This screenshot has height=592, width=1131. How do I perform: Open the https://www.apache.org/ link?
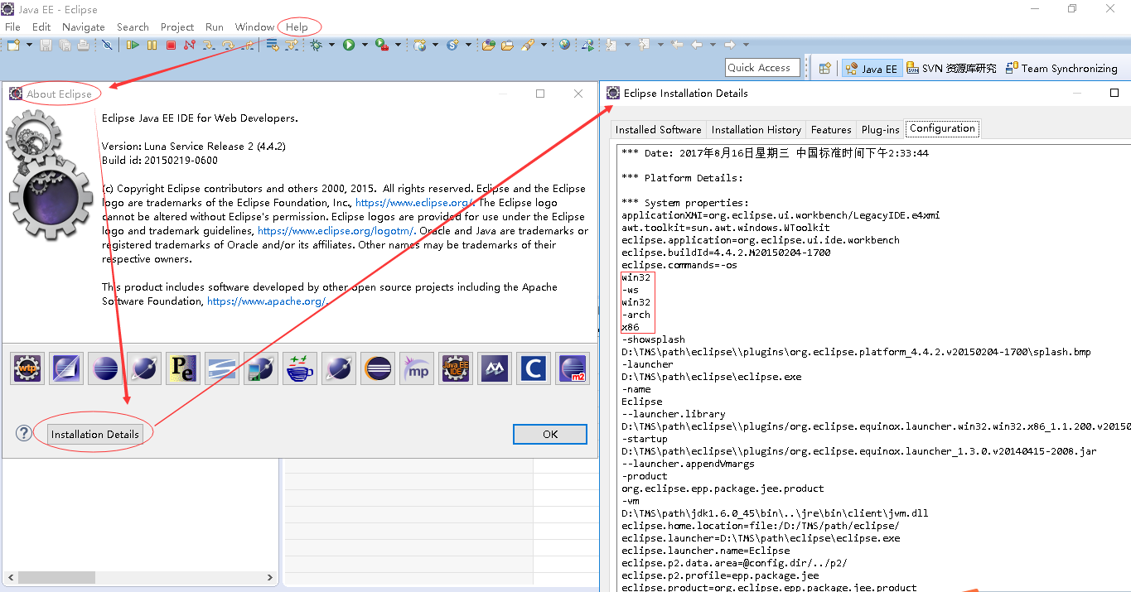pyautogui.click(x=267, y=301)
